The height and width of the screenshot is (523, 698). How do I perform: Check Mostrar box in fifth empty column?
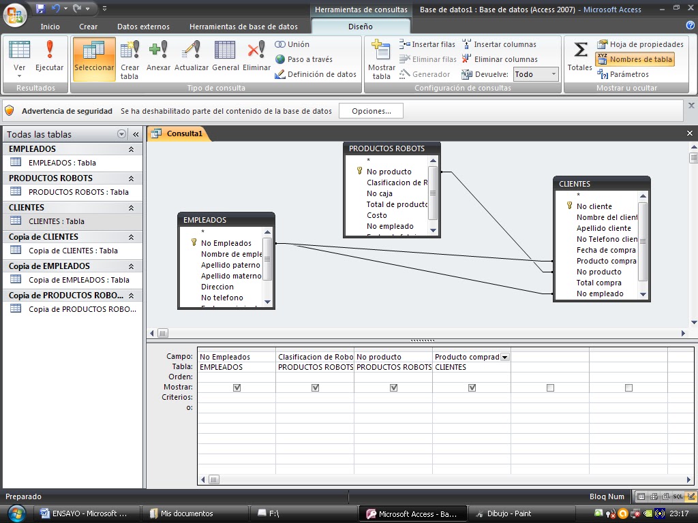pyautogui.click(x=550, y=387)
